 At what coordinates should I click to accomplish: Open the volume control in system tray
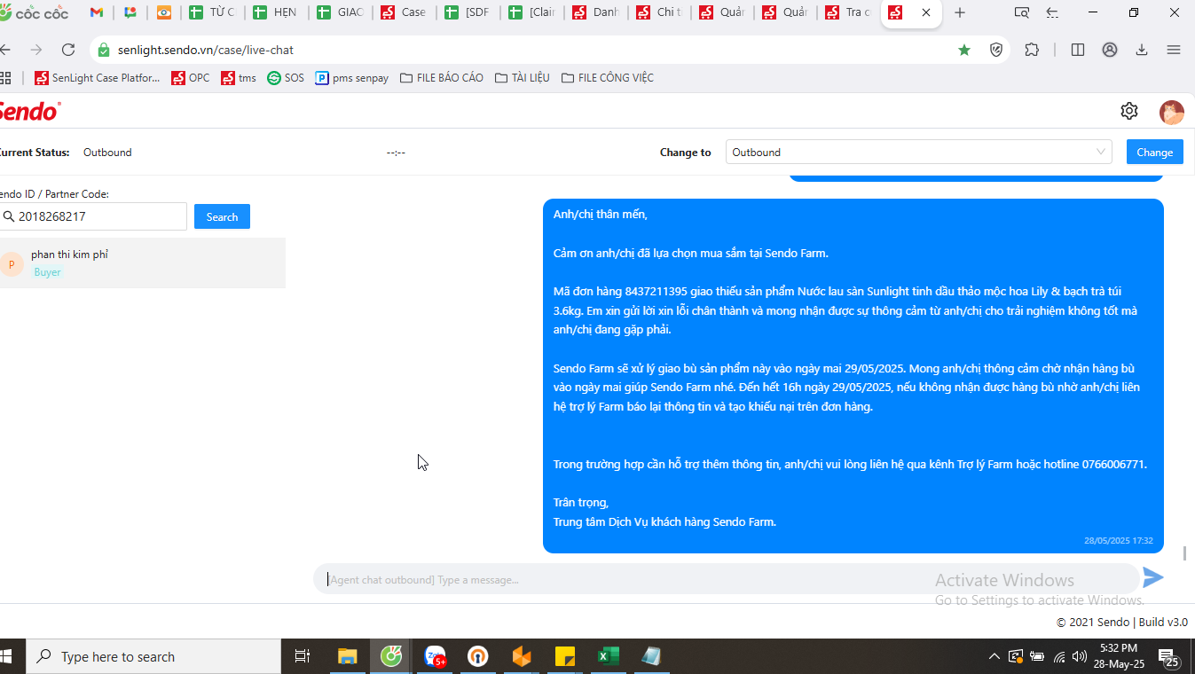click(x=1079, y=657)
